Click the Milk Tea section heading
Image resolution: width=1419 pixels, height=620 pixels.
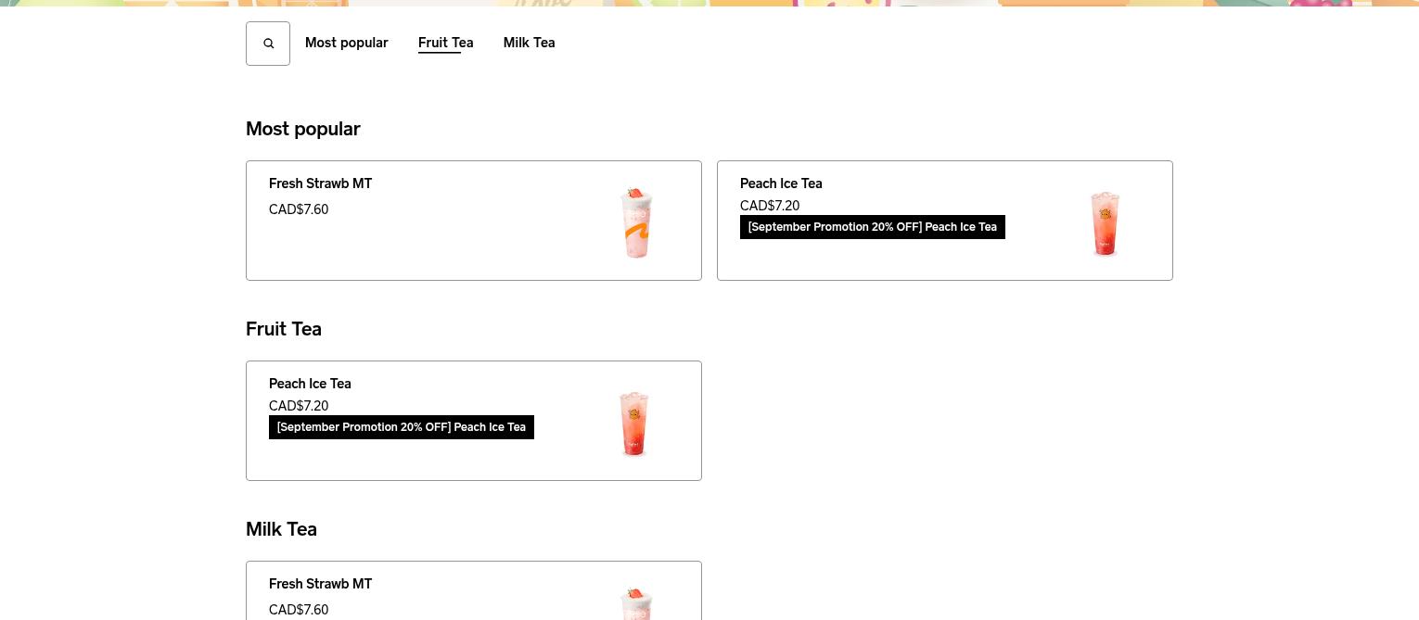pyautogui.click(x=281, y=529)
